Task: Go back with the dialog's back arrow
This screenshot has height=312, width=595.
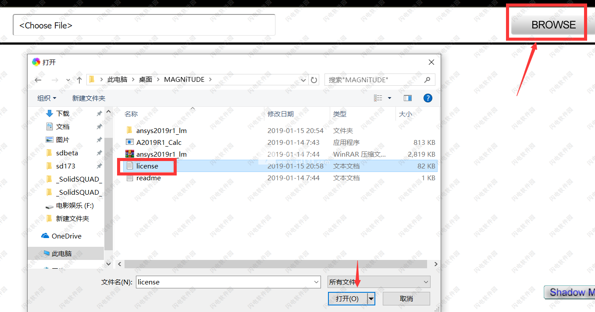Action: (x=38, y=80)
